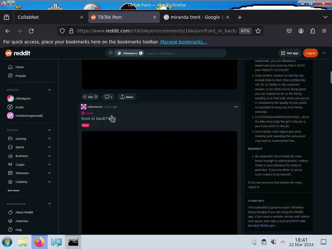Open the Pocket save icon
The image size is (332, 249).
289,31
